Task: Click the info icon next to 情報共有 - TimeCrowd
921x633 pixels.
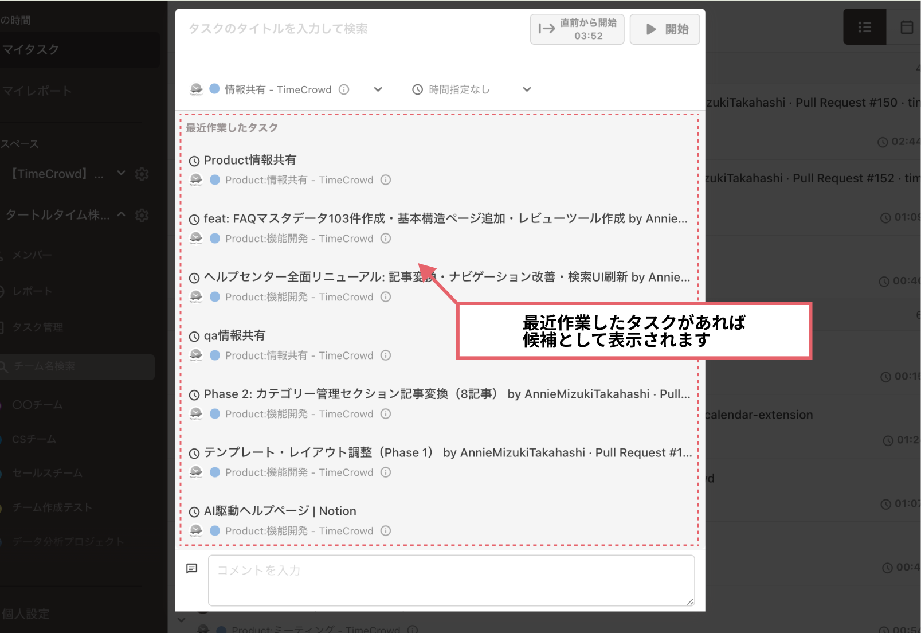Action: (344, 89)
